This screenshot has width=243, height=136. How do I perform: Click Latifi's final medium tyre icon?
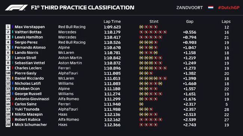click(x=160, y=84)
